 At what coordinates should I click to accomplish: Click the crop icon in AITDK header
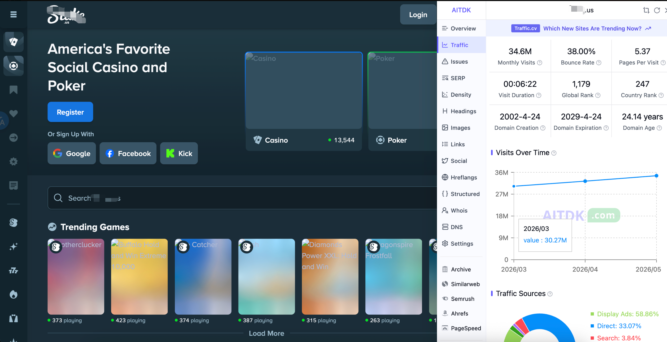click(x=646, y=10)
